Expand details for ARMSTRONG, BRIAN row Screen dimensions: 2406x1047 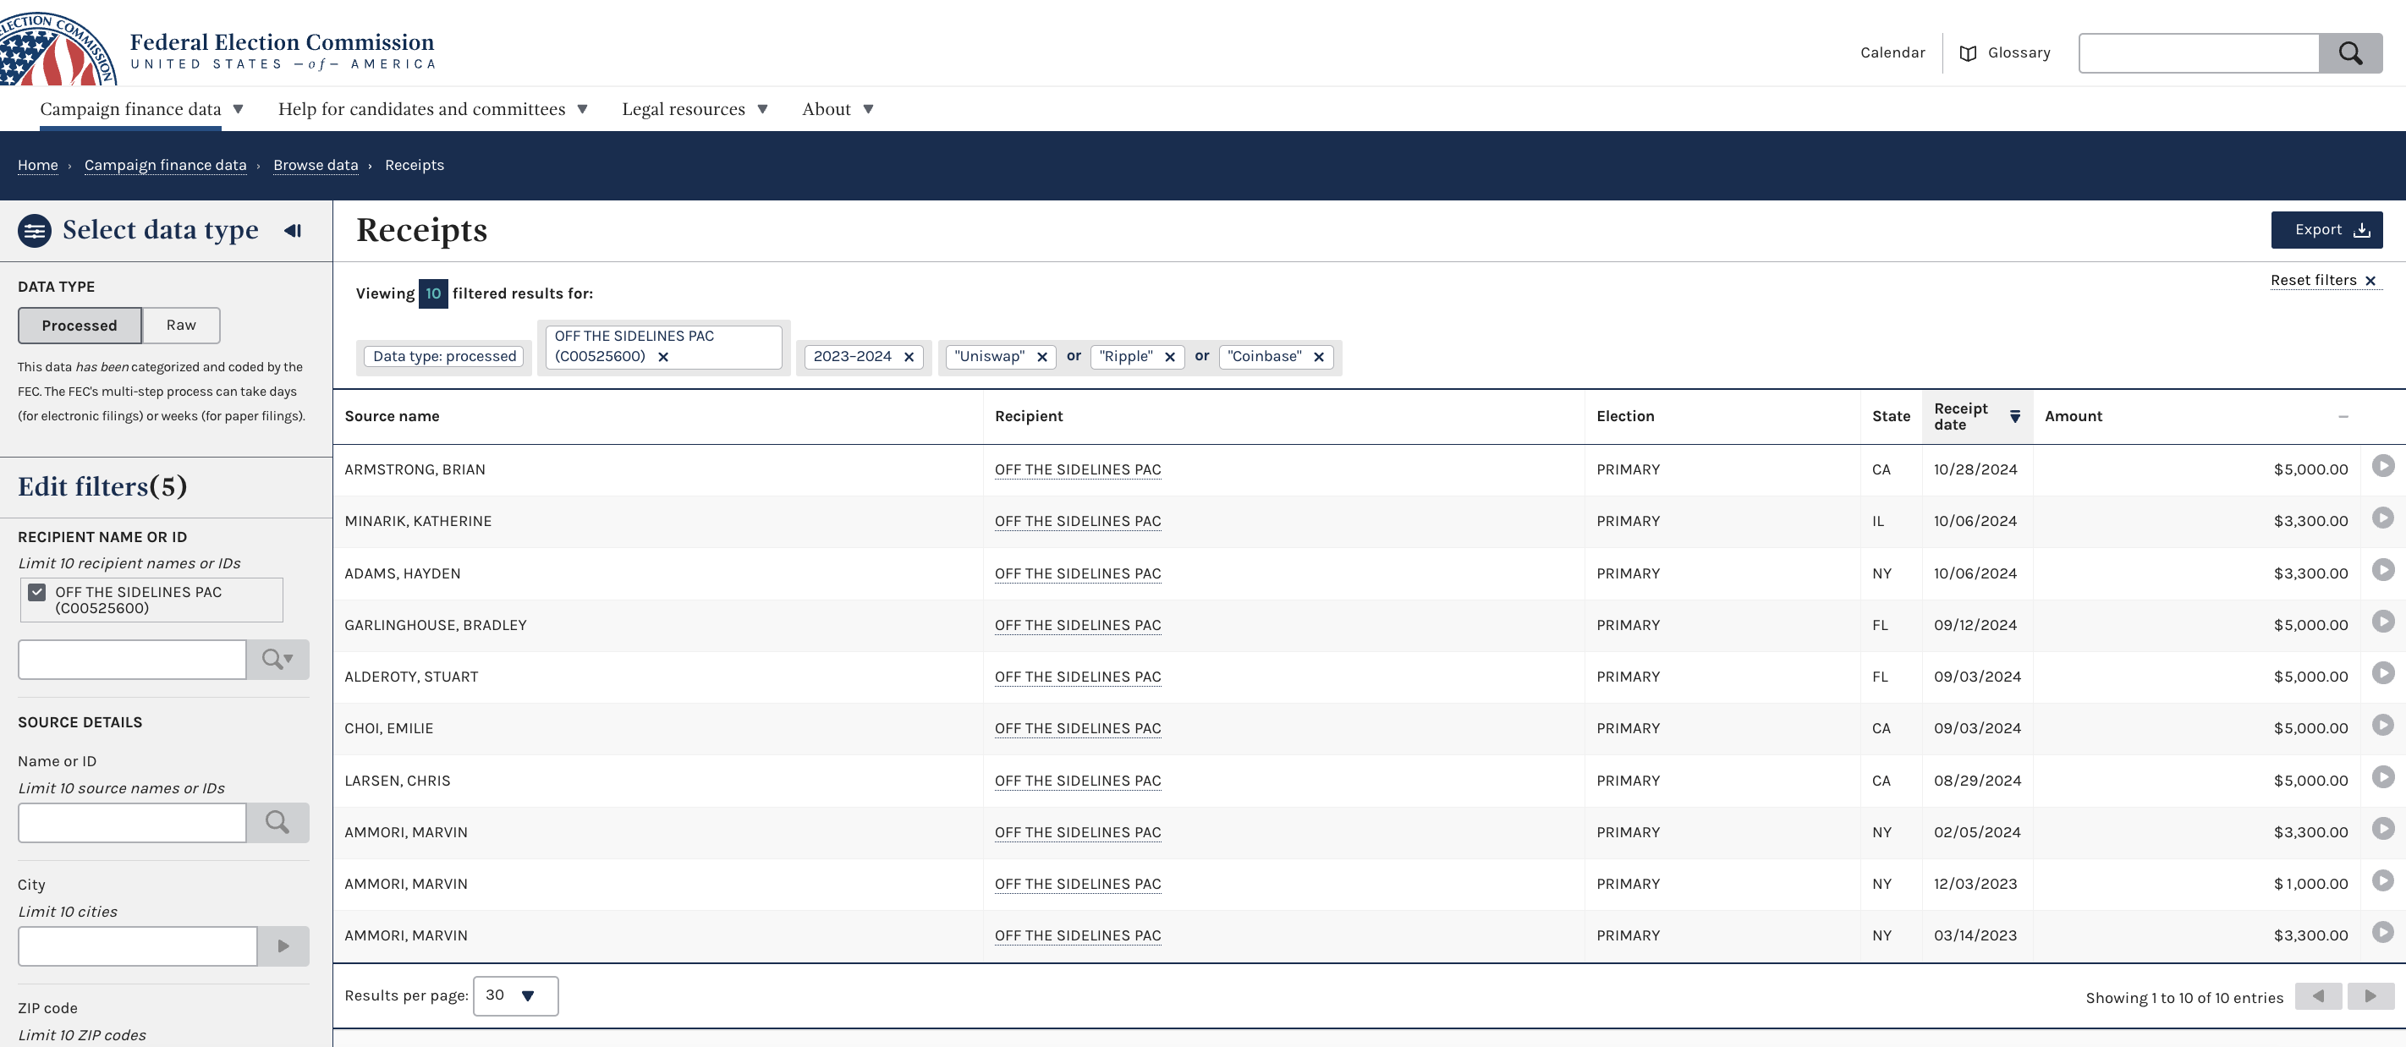[x=2382, y=466]
